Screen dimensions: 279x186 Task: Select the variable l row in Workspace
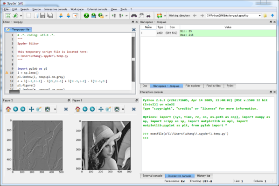[x=208, y=33]
